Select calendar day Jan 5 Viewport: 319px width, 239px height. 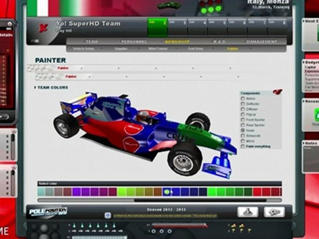217,28
